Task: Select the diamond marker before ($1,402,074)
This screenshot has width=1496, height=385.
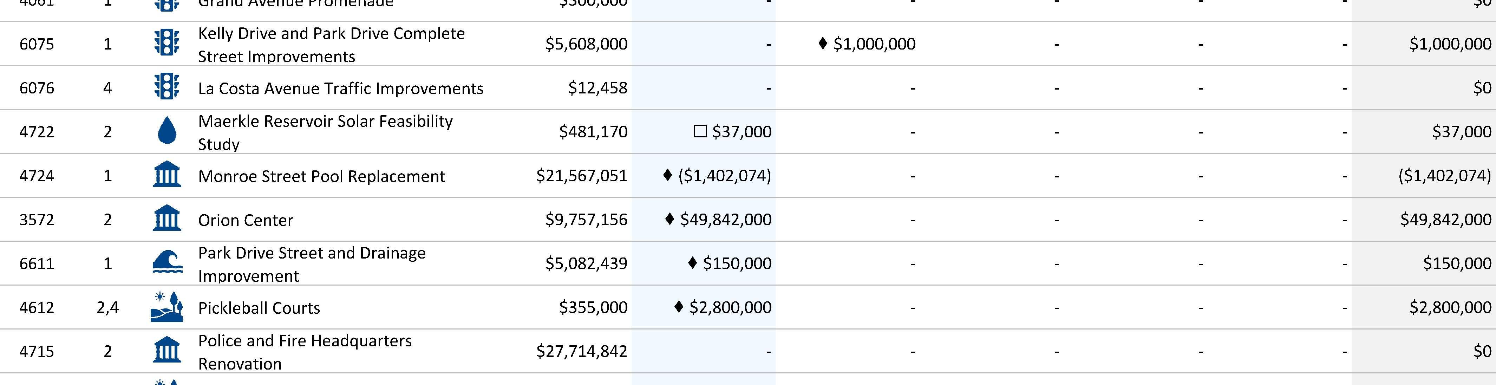Action: click(667, 175)
